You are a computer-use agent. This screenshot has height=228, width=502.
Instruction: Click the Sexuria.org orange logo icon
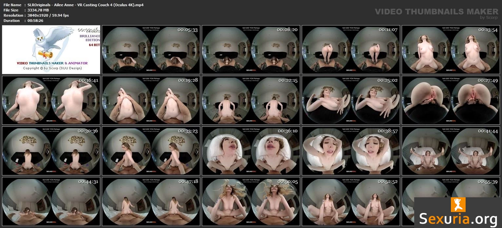458,205
